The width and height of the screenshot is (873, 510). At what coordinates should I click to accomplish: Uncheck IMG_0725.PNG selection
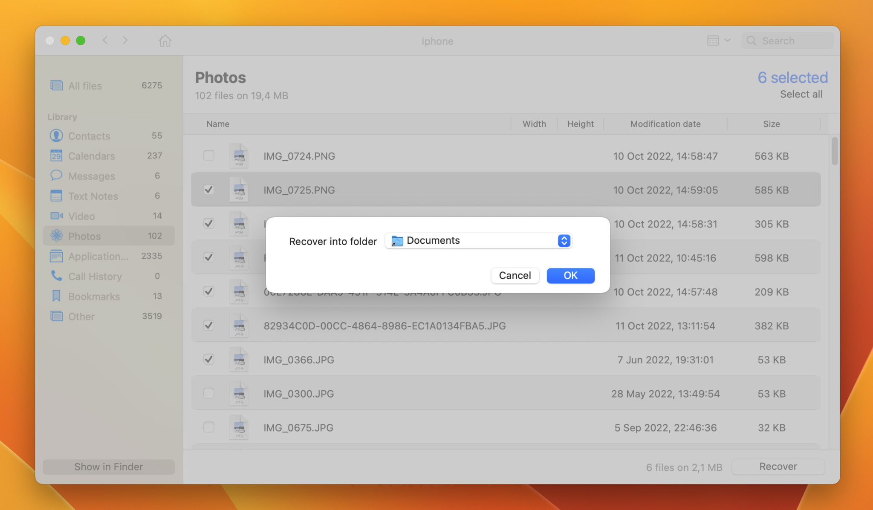[208, 190]
